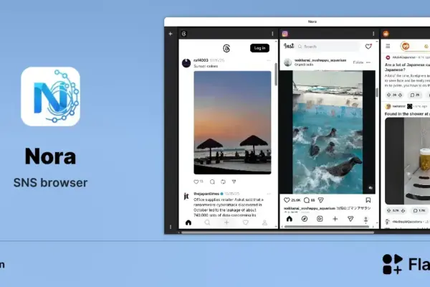Click the plus icon in Nora sidebar
The height and width of the screenshot is (287, 430).
tap(171, 34)
